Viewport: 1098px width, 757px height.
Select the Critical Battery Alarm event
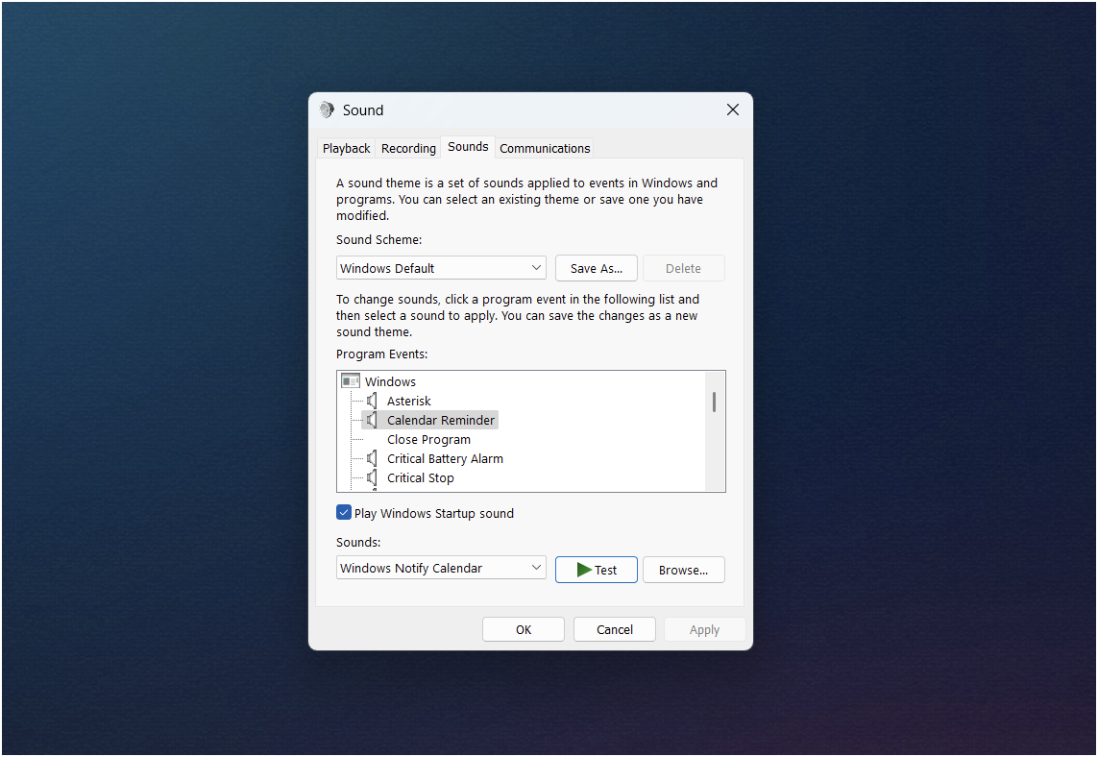(x=445, y=458)
